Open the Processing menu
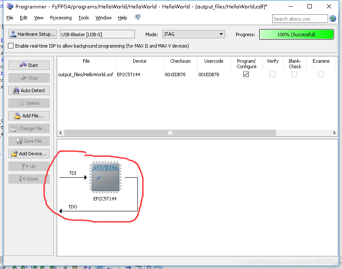This screenshot has width=342, height=269. (x=61, y=18)
